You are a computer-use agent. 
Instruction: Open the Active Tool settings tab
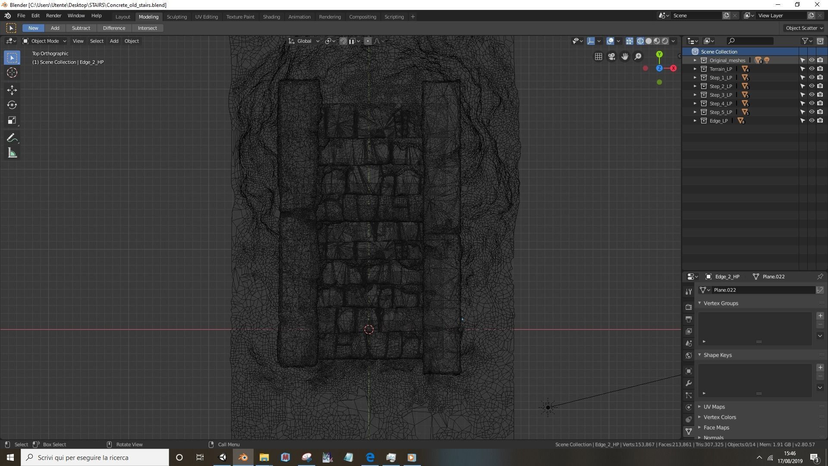(x=689, y=292)
